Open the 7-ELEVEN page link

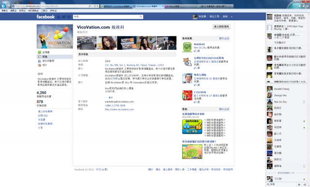(200, 92)
